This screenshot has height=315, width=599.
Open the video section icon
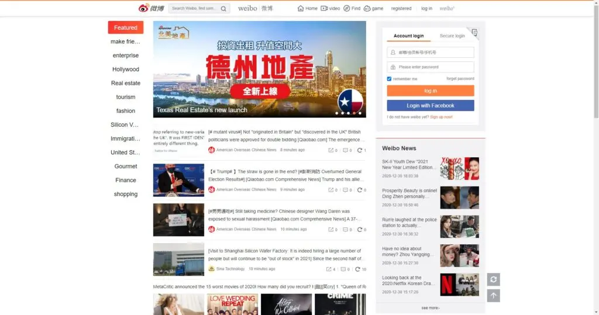(324, 9)
